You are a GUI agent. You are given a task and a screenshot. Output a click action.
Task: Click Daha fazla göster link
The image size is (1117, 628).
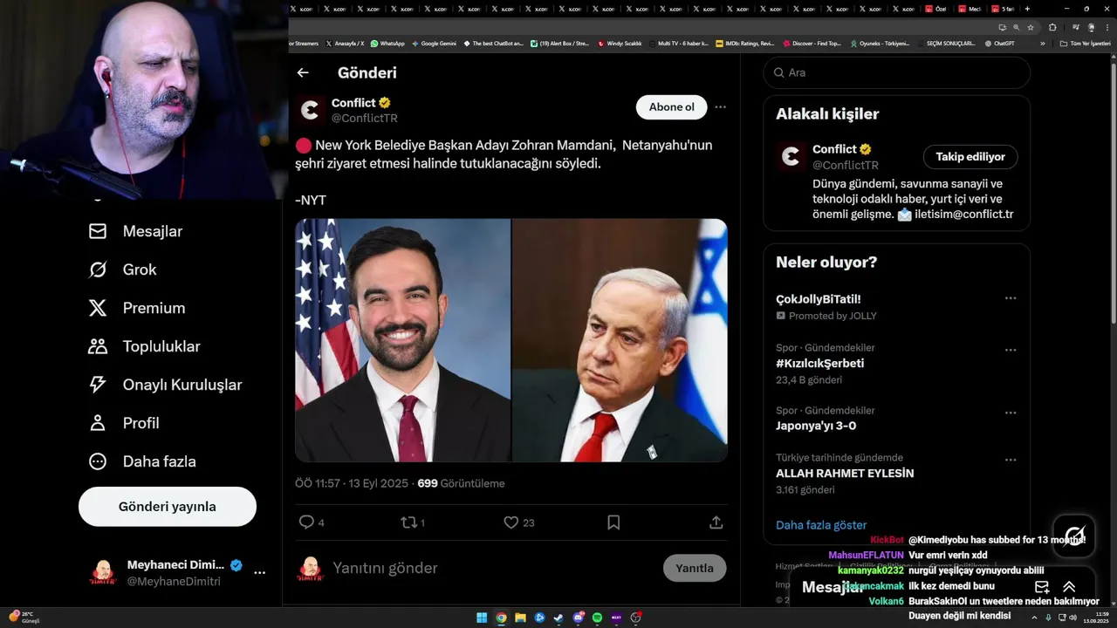point(821,525)
